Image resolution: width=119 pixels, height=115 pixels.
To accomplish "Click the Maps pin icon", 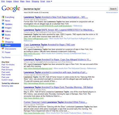I will [x=3, y=38].
